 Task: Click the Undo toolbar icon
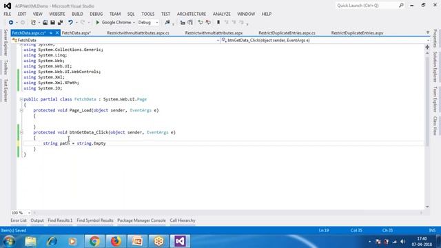tap(70, 23)
